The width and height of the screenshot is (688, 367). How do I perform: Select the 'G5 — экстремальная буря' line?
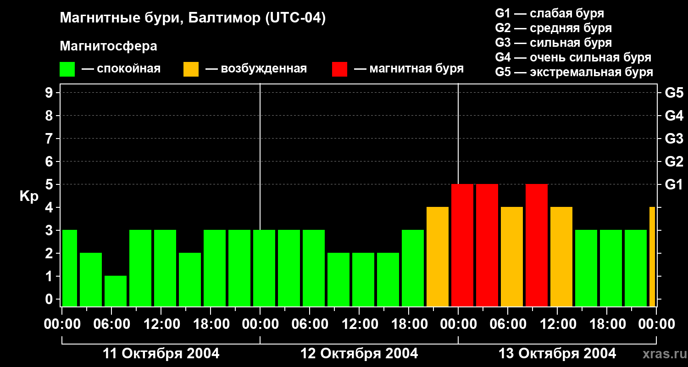click(574, 72)
